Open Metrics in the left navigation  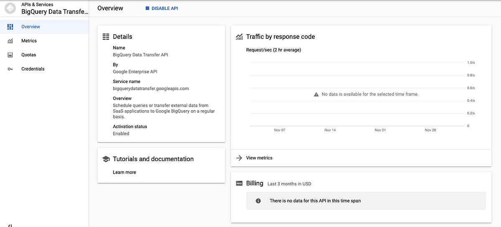click(x=44, y=41)
